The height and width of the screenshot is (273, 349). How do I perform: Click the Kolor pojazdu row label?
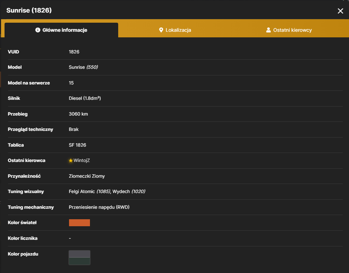pos(23,254)
